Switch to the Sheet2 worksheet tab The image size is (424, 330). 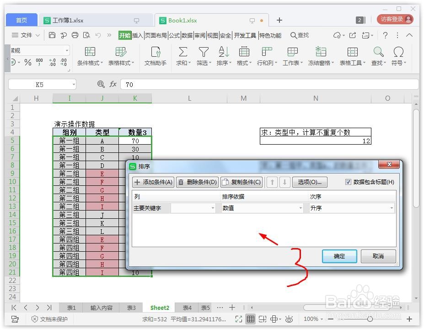pos(159,308)
